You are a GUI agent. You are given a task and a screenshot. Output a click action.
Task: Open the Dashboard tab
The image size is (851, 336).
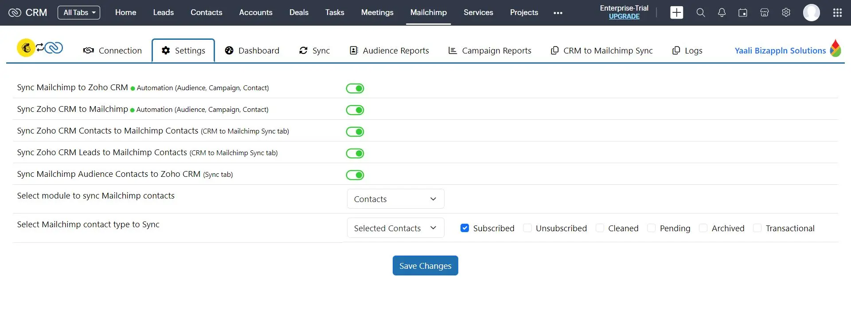point(252,50)
